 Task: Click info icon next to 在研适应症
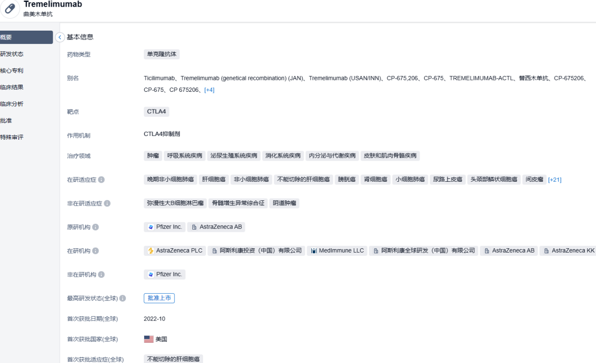[102, 180]
